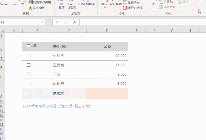The height and width of the screenshot is (140, 206).
Task: Open the Excel 加载项 dialog
Action: pos(71,5)
